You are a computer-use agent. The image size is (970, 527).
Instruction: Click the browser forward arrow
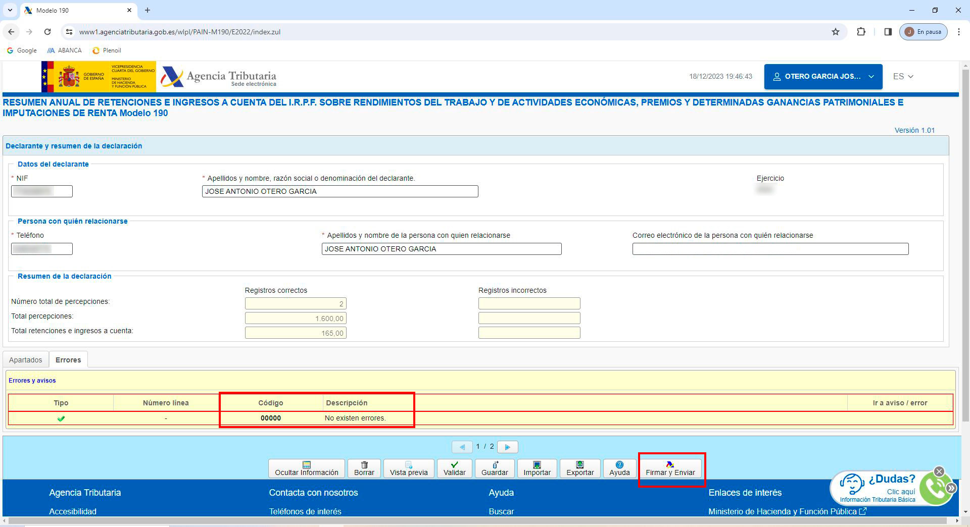(x=29, y=32)
